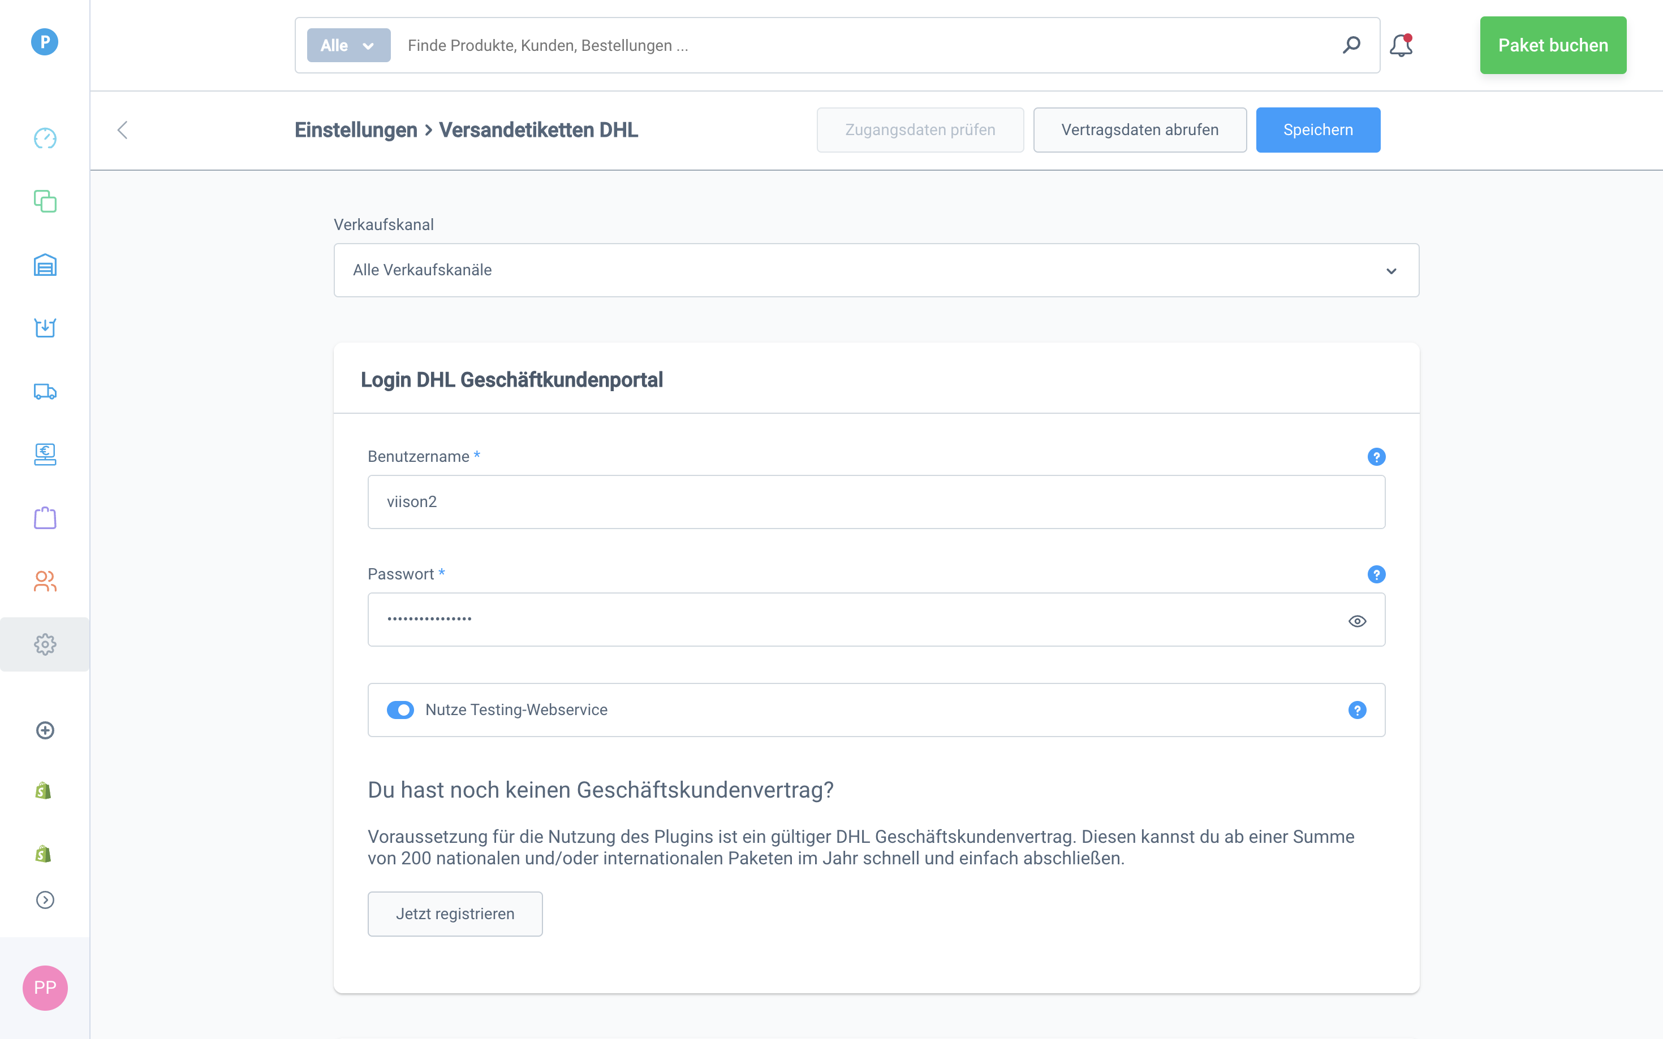Click the warehouse icon in sidebar
1663x1039 pixels.
tap(45, 265)
